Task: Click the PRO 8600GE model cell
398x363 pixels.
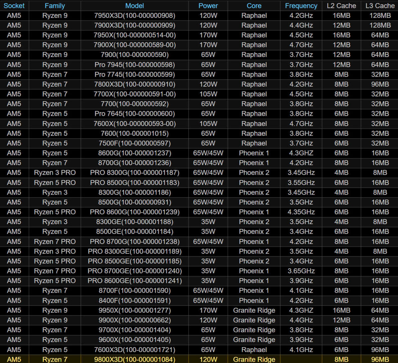Action: pos(134,281)
